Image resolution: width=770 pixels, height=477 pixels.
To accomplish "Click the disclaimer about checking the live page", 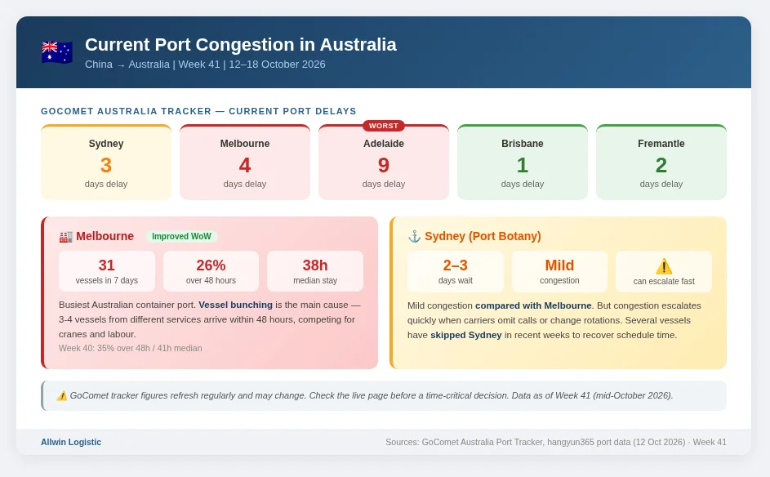I will pos(372,395).
